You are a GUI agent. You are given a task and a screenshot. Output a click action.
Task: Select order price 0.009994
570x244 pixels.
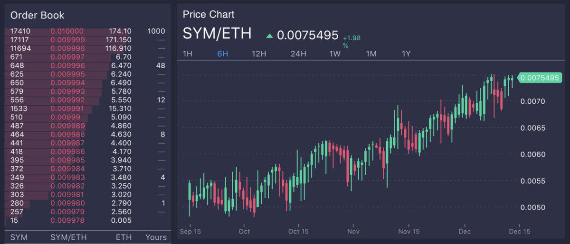click(x=67, y=82)
